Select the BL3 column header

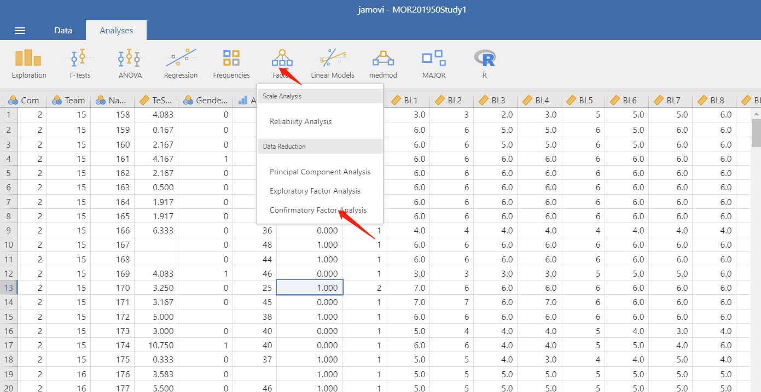(x=496, y=100)
